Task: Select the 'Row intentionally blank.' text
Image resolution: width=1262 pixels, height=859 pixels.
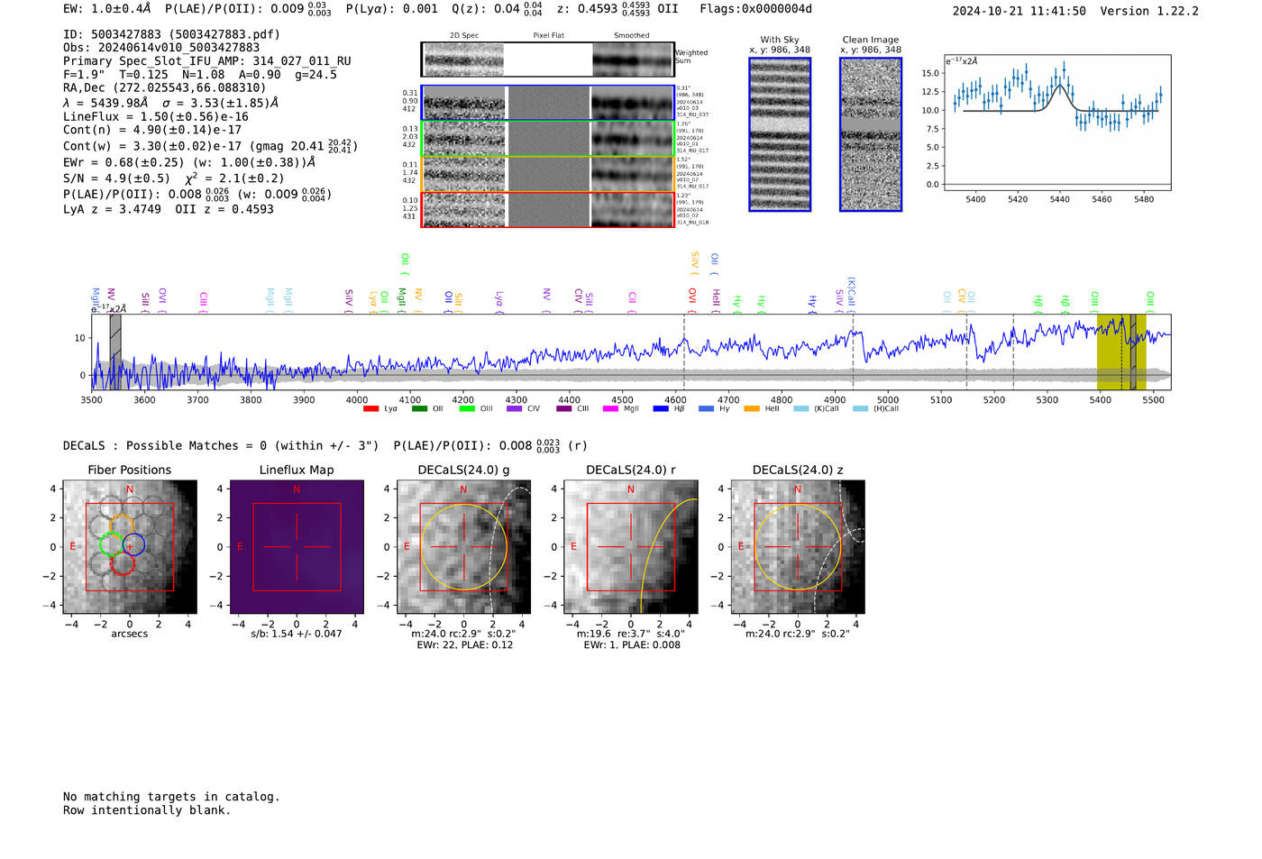Action: tap(147, 810)
